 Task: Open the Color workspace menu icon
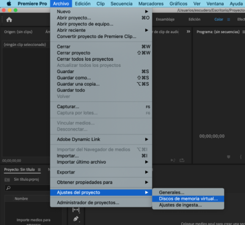(x=228, y=20)
